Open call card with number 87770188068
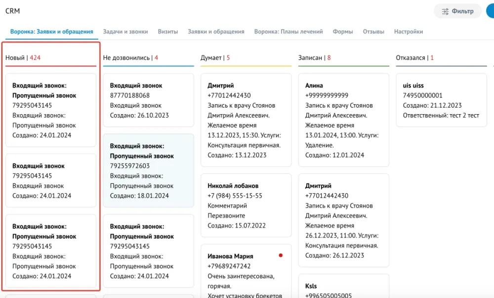 coord(148,100)
